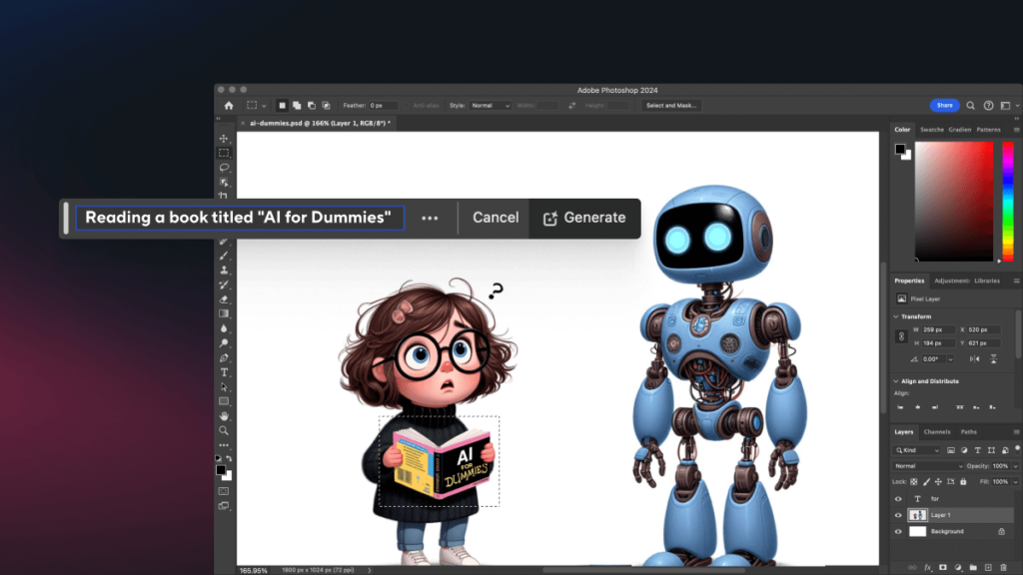The width and height of the screenshot is (1023, 575).
Task: Open the Edit Toolbar three-dots menu
Action: coord(224,445)
